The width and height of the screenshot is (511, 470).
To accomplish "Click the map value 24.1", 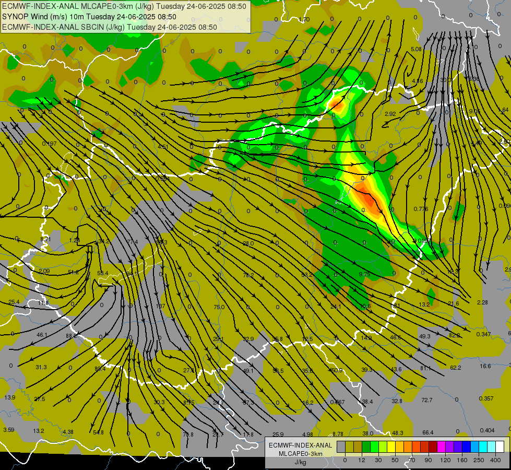I will (336, 307).
